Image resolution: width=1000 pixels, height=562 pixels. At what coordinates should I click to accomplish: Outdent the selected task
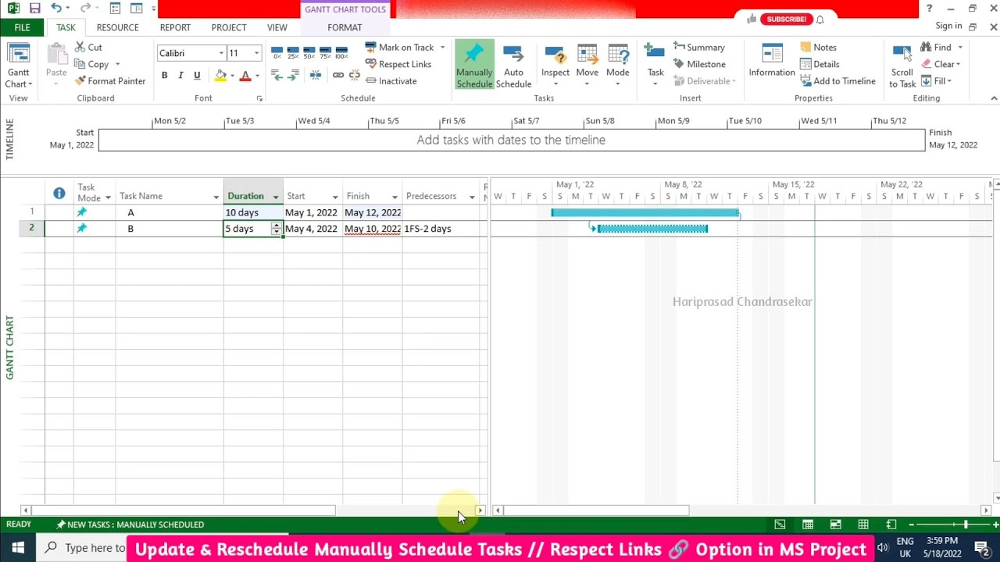pos(277,75)
